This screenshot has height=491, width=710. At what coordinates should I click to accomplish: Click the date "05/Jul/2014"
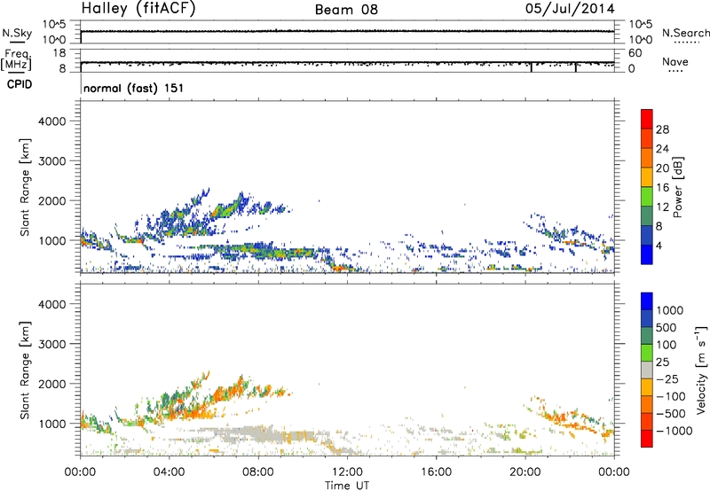click(570, 9)
